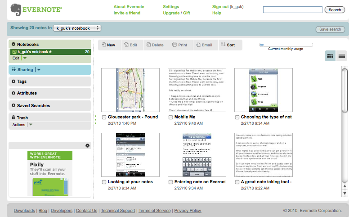This screenshot has height=217, width=349.
Task: Check the Gloucester park note checkbox
Action: click(104, 117)
